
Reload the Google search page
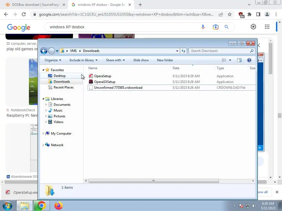click(x=24, y=14)
